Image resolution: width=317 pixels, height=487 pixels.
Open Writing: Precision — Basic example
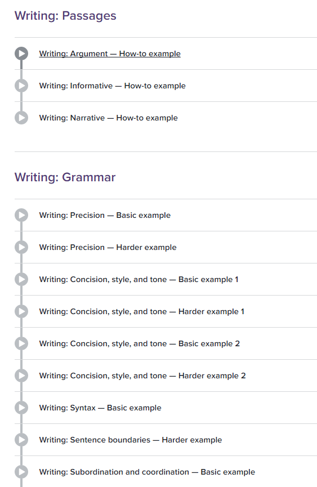tap(105, 215)
